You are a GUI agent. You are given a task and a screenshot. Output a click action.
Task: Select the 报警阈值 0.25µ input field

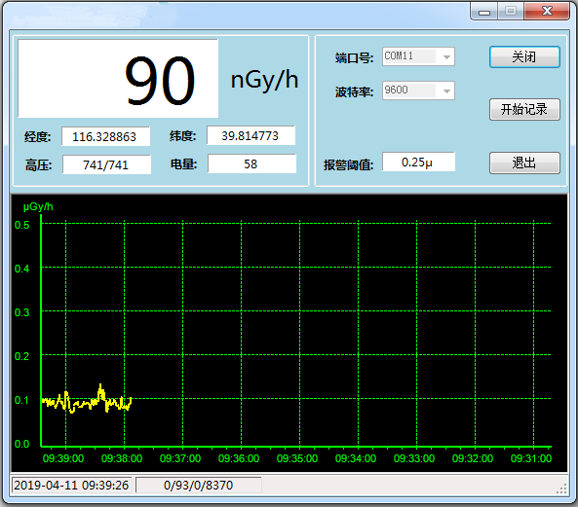(418, 162)
